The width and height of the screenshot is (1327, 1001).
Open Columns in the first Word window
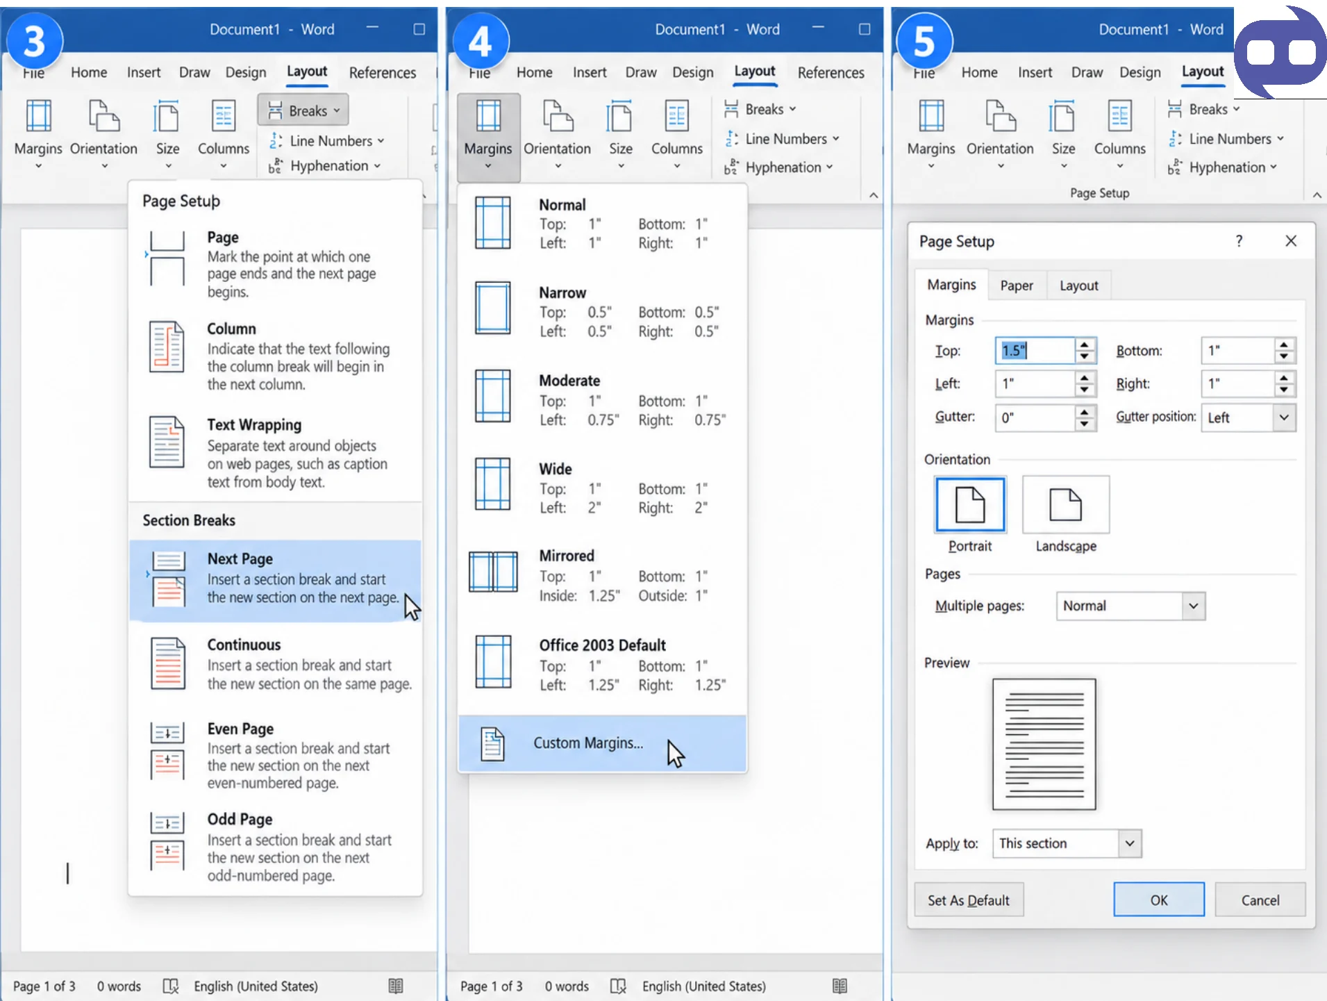[x=223, y=134]
